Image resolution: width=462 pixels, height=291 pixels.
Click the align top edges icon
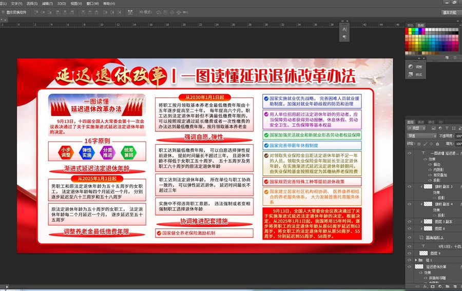tap(36, 12)
